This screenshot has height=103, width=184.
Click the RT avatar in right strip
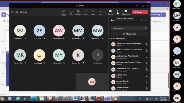pos(177,4)
